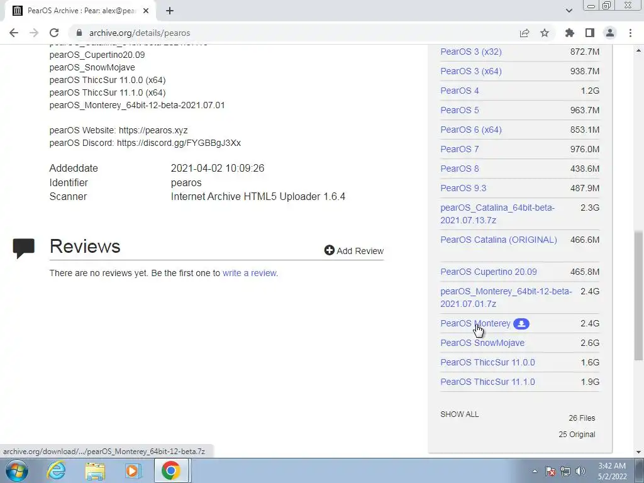644x483 pixels.
Task: Go back to the previous page
Action: (14, 33)
